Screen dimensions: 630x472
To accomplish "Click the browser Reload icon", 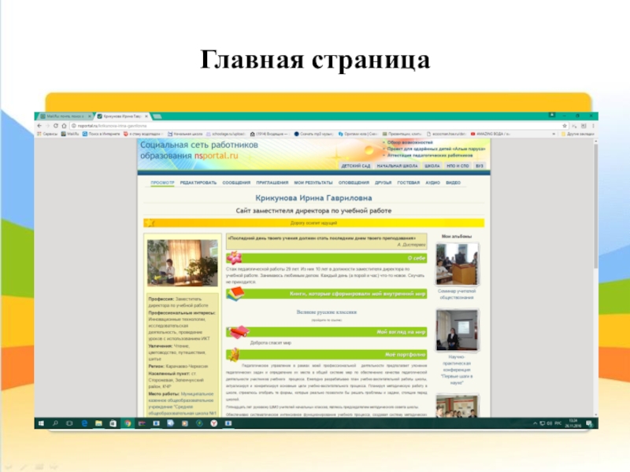I will (x=56, y=126).
